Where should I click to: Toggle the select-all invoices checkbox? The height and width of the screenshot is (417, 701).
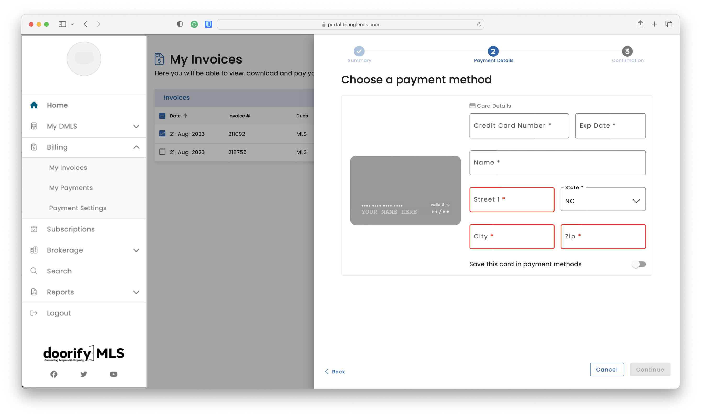(x=162, y=116)
